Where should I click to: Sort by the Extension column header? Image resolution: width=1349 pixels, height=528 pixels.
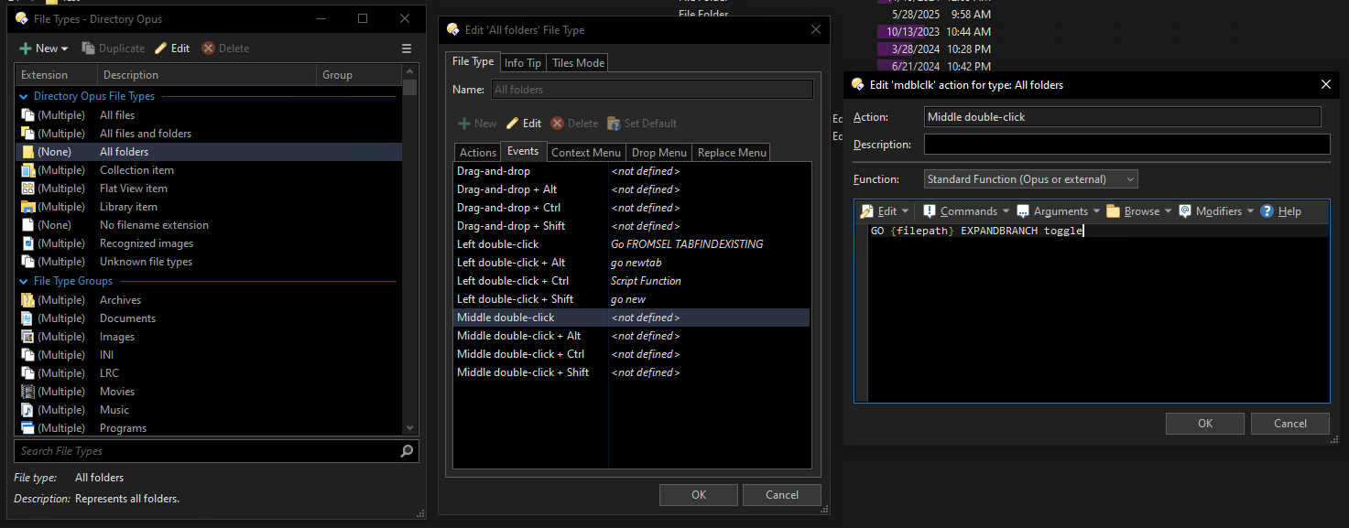[56, 75]
